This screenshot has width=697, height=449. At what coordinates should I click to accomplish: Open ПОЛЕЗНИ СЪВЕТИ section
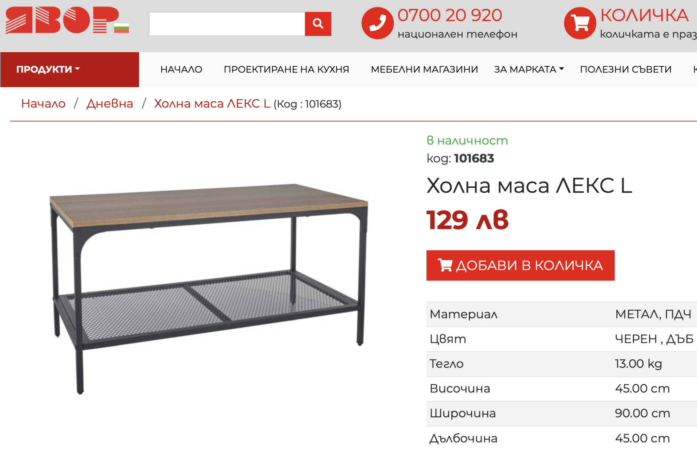click(626, 69)
